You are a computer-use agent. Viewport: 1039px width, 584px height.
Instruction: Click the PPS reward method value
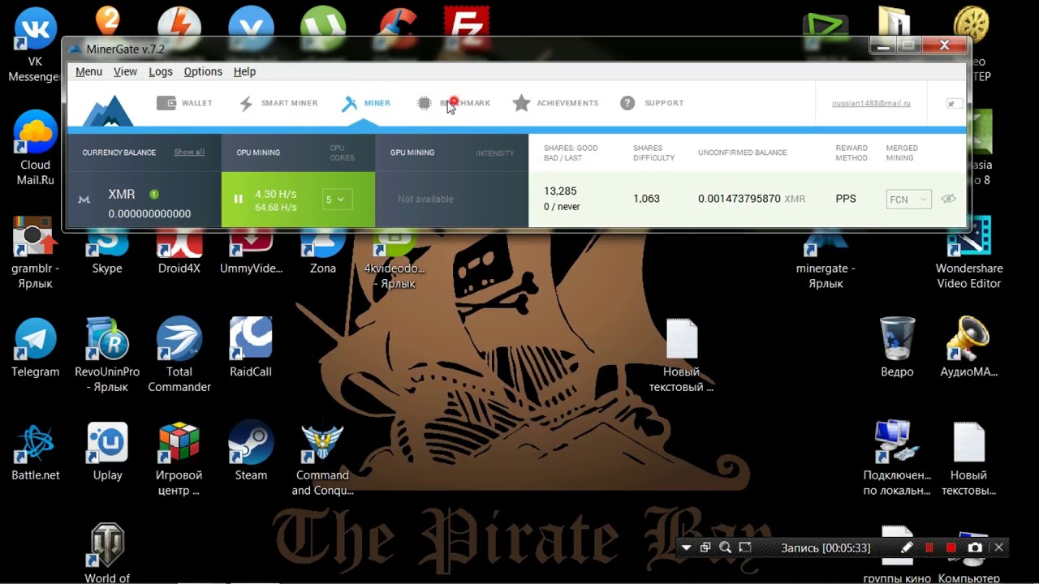(846, 198)
